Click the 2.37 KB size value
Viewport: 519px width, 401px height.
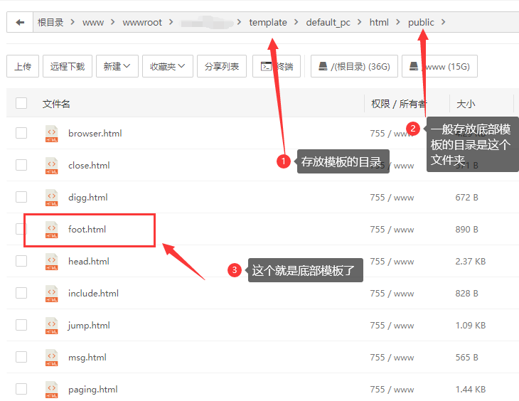(x=471, y=262)
